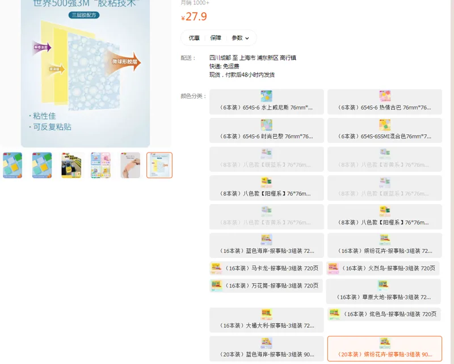Open the main 胶粘技术 product image
The image size is (454, 364).
click(x=86, y=73)
